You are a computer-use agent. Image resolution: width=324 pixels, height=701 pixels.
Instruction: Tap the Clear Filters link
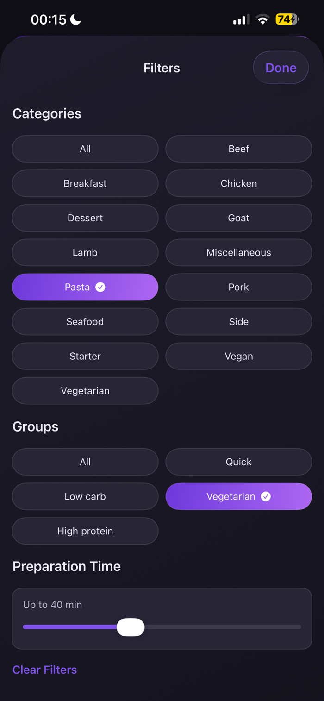pos(44,670)
